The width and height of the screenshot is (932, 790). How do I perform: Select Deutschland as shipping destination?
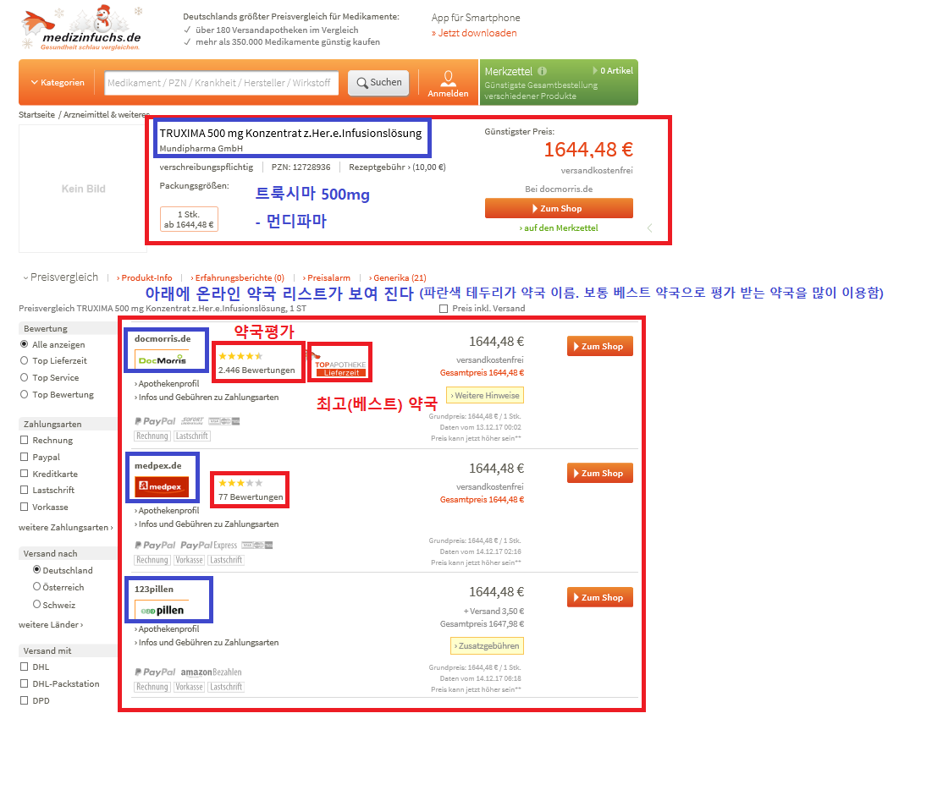(37, 569)
